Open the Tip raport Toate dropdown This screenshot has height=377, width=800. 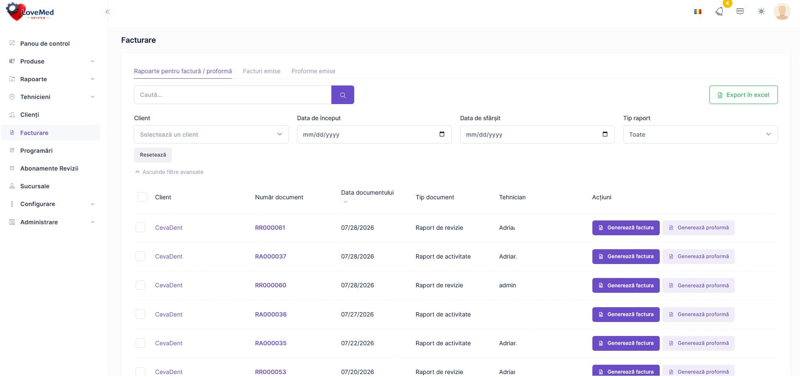click(x=700, y=135)
